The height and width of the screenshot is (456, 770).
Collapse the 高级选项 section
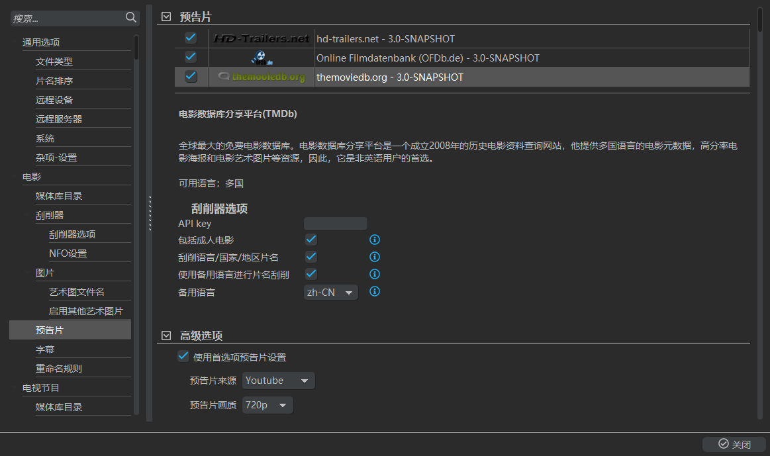coord(166,336)
